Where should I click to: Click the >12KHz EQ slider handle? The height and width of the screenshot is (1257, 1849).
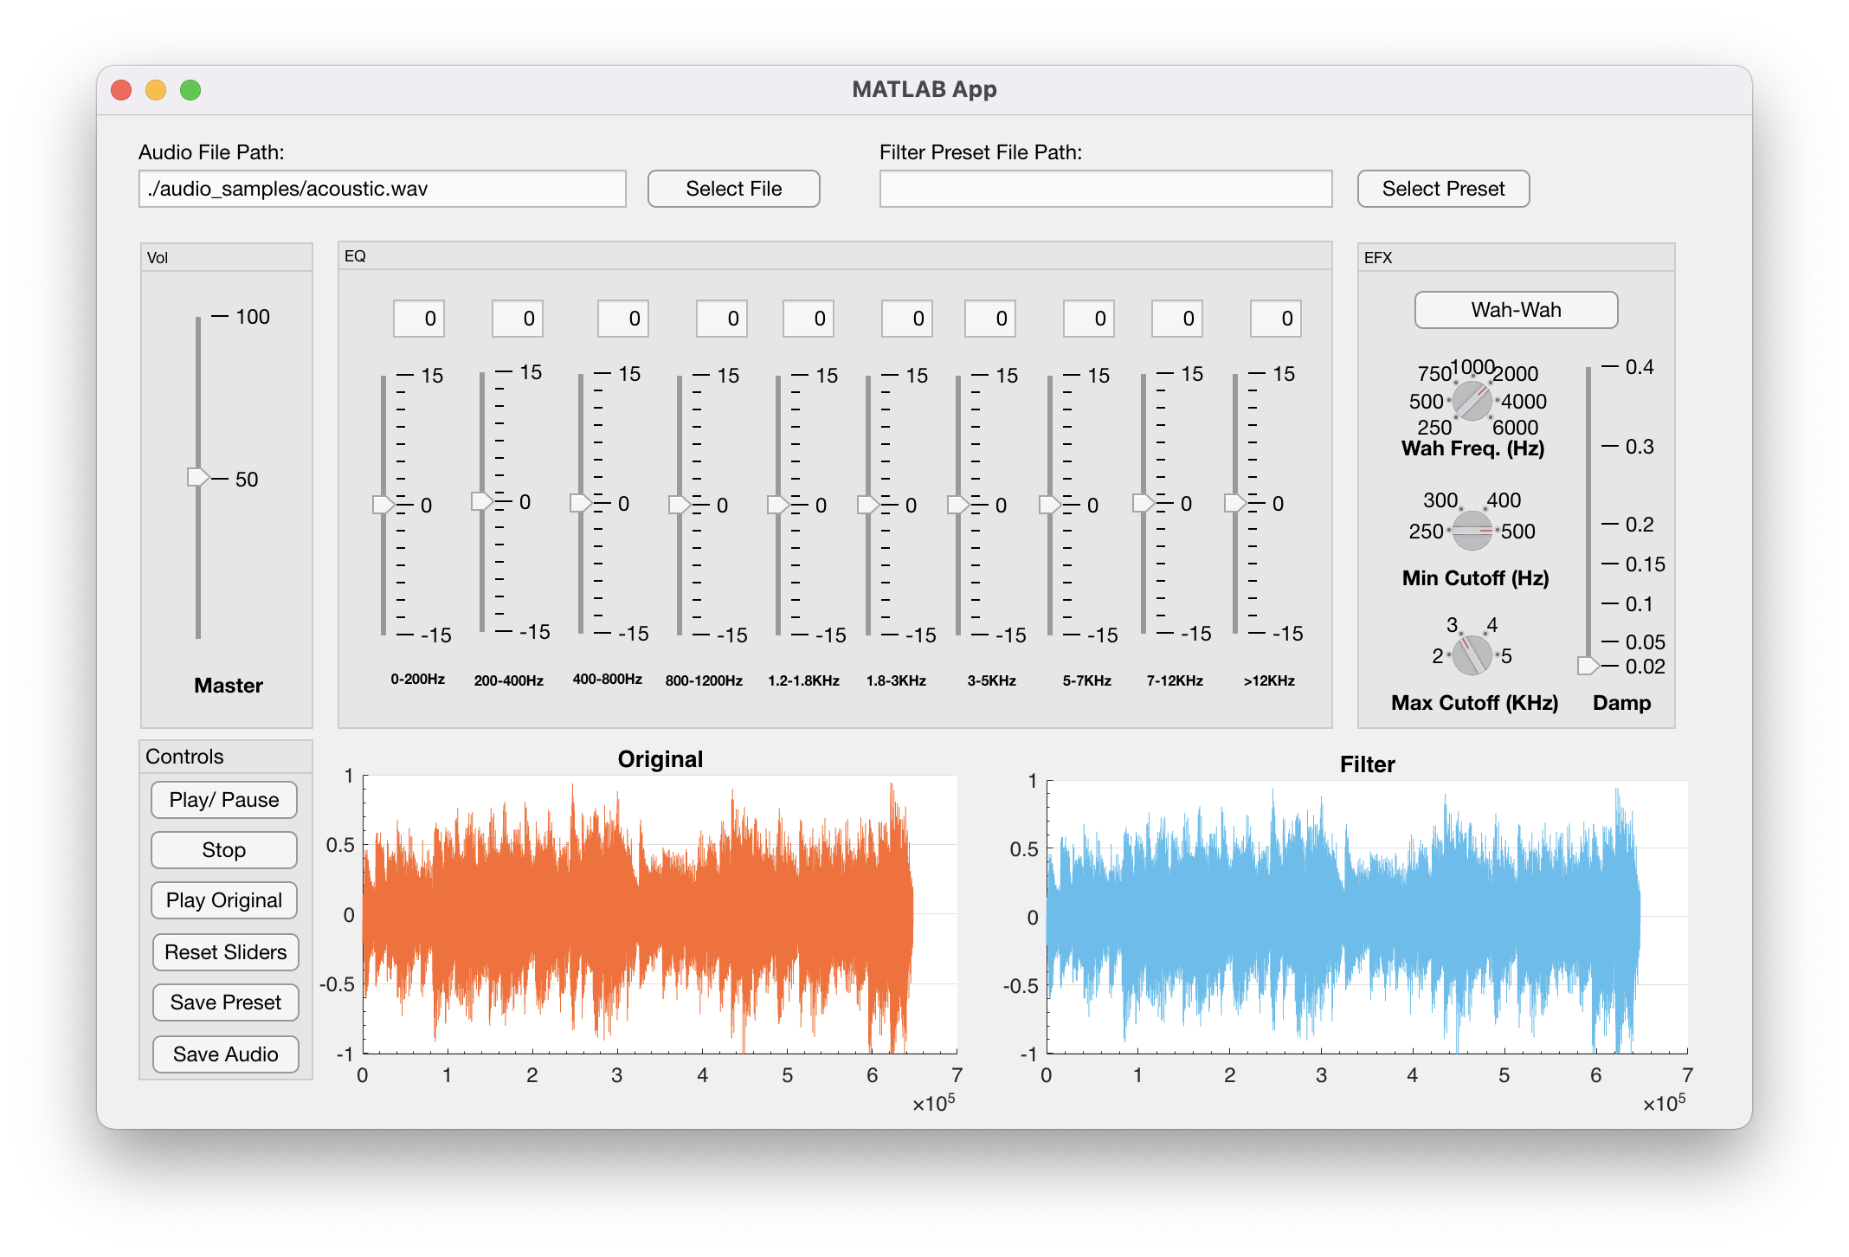1234,502
